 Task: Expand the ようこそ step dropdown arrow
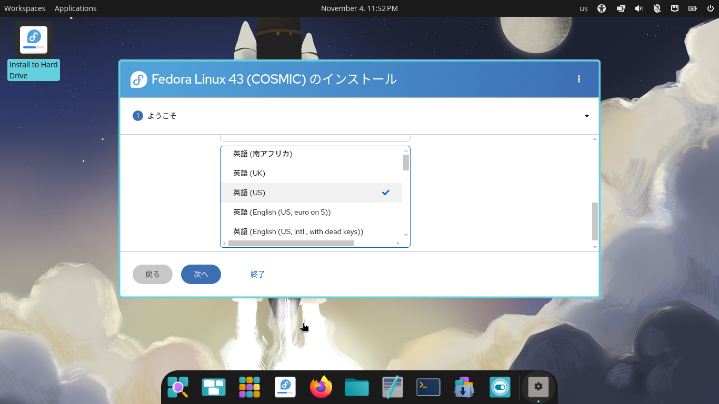pyautogui.click(x=587, y=116)
